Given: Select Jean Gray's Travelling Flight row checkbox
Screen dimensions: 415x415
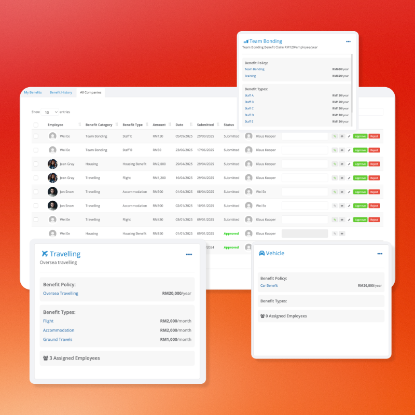Looking at the screenshot, I should tap(36, 178).
